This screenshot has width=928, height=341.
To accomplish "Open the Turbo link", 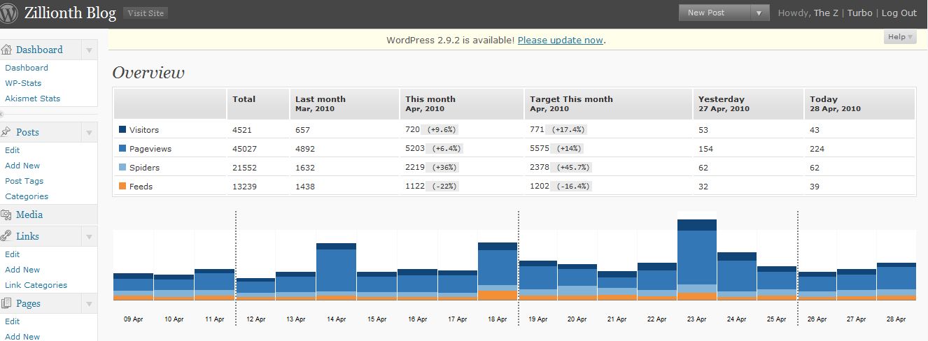I will point(860,13).
